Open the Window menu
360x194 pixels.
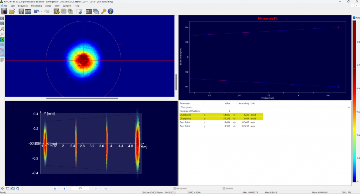tap(67, 6)
